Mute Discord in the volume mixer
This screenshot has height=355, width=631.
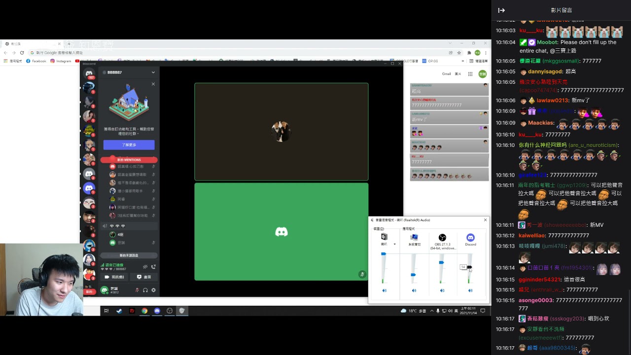coord(470,290)
